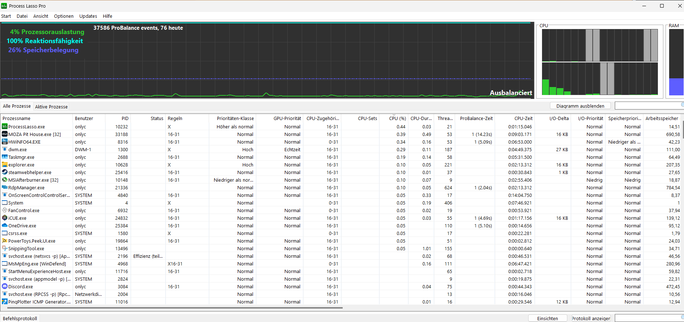
Task: Switch to the Aktive Prozesse tab
Action: (51, 107)
